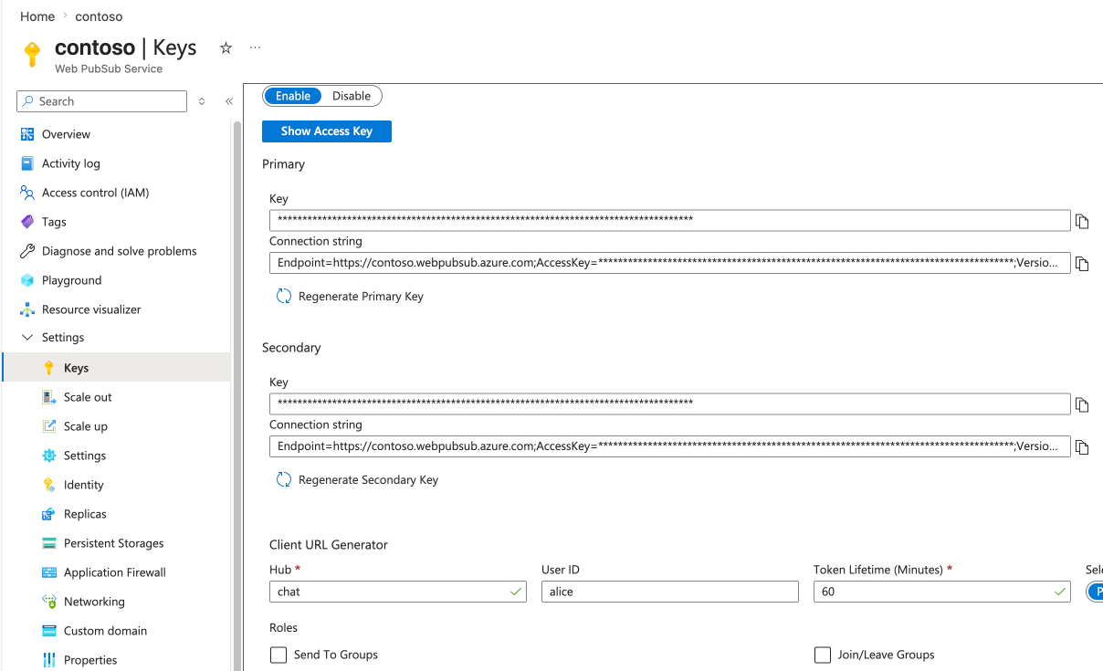
Task: Click the Regenerate Secondary Key refresh icon
Action: pos(284,479)
